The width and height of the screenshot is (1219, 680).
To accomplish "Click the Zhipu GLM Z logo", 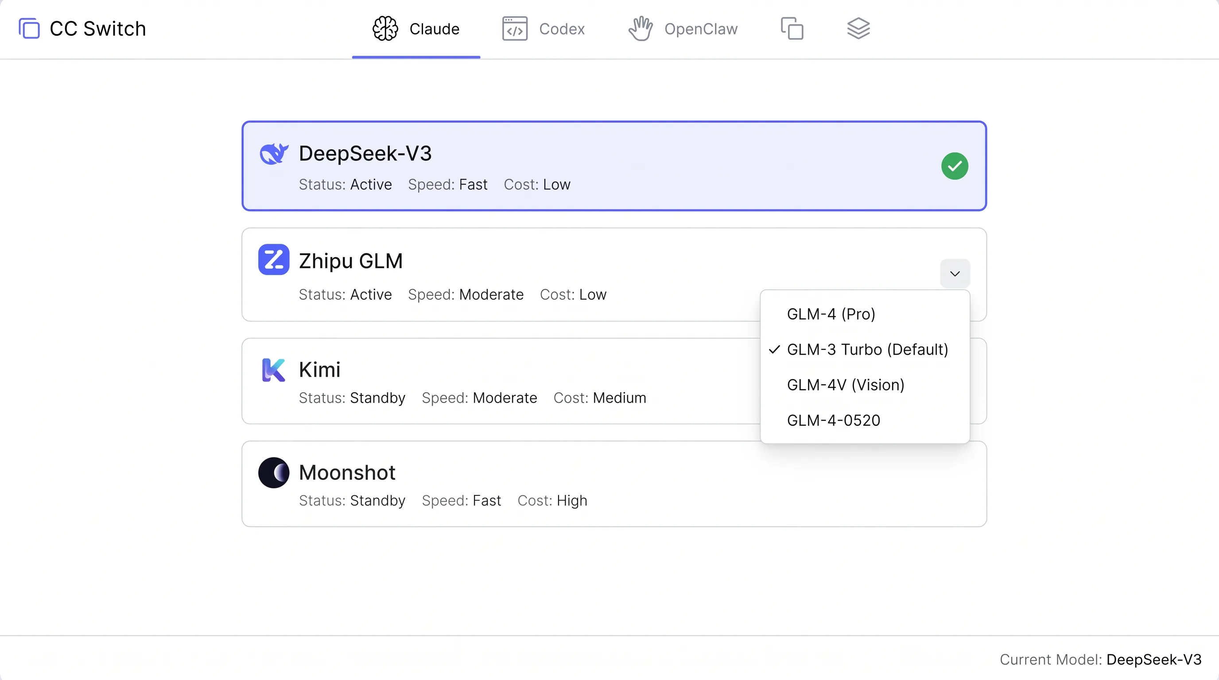I will point(273,259).
